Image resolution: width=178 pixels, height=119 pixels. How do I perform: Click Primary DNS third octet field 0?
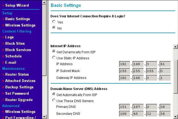(152, 107)
